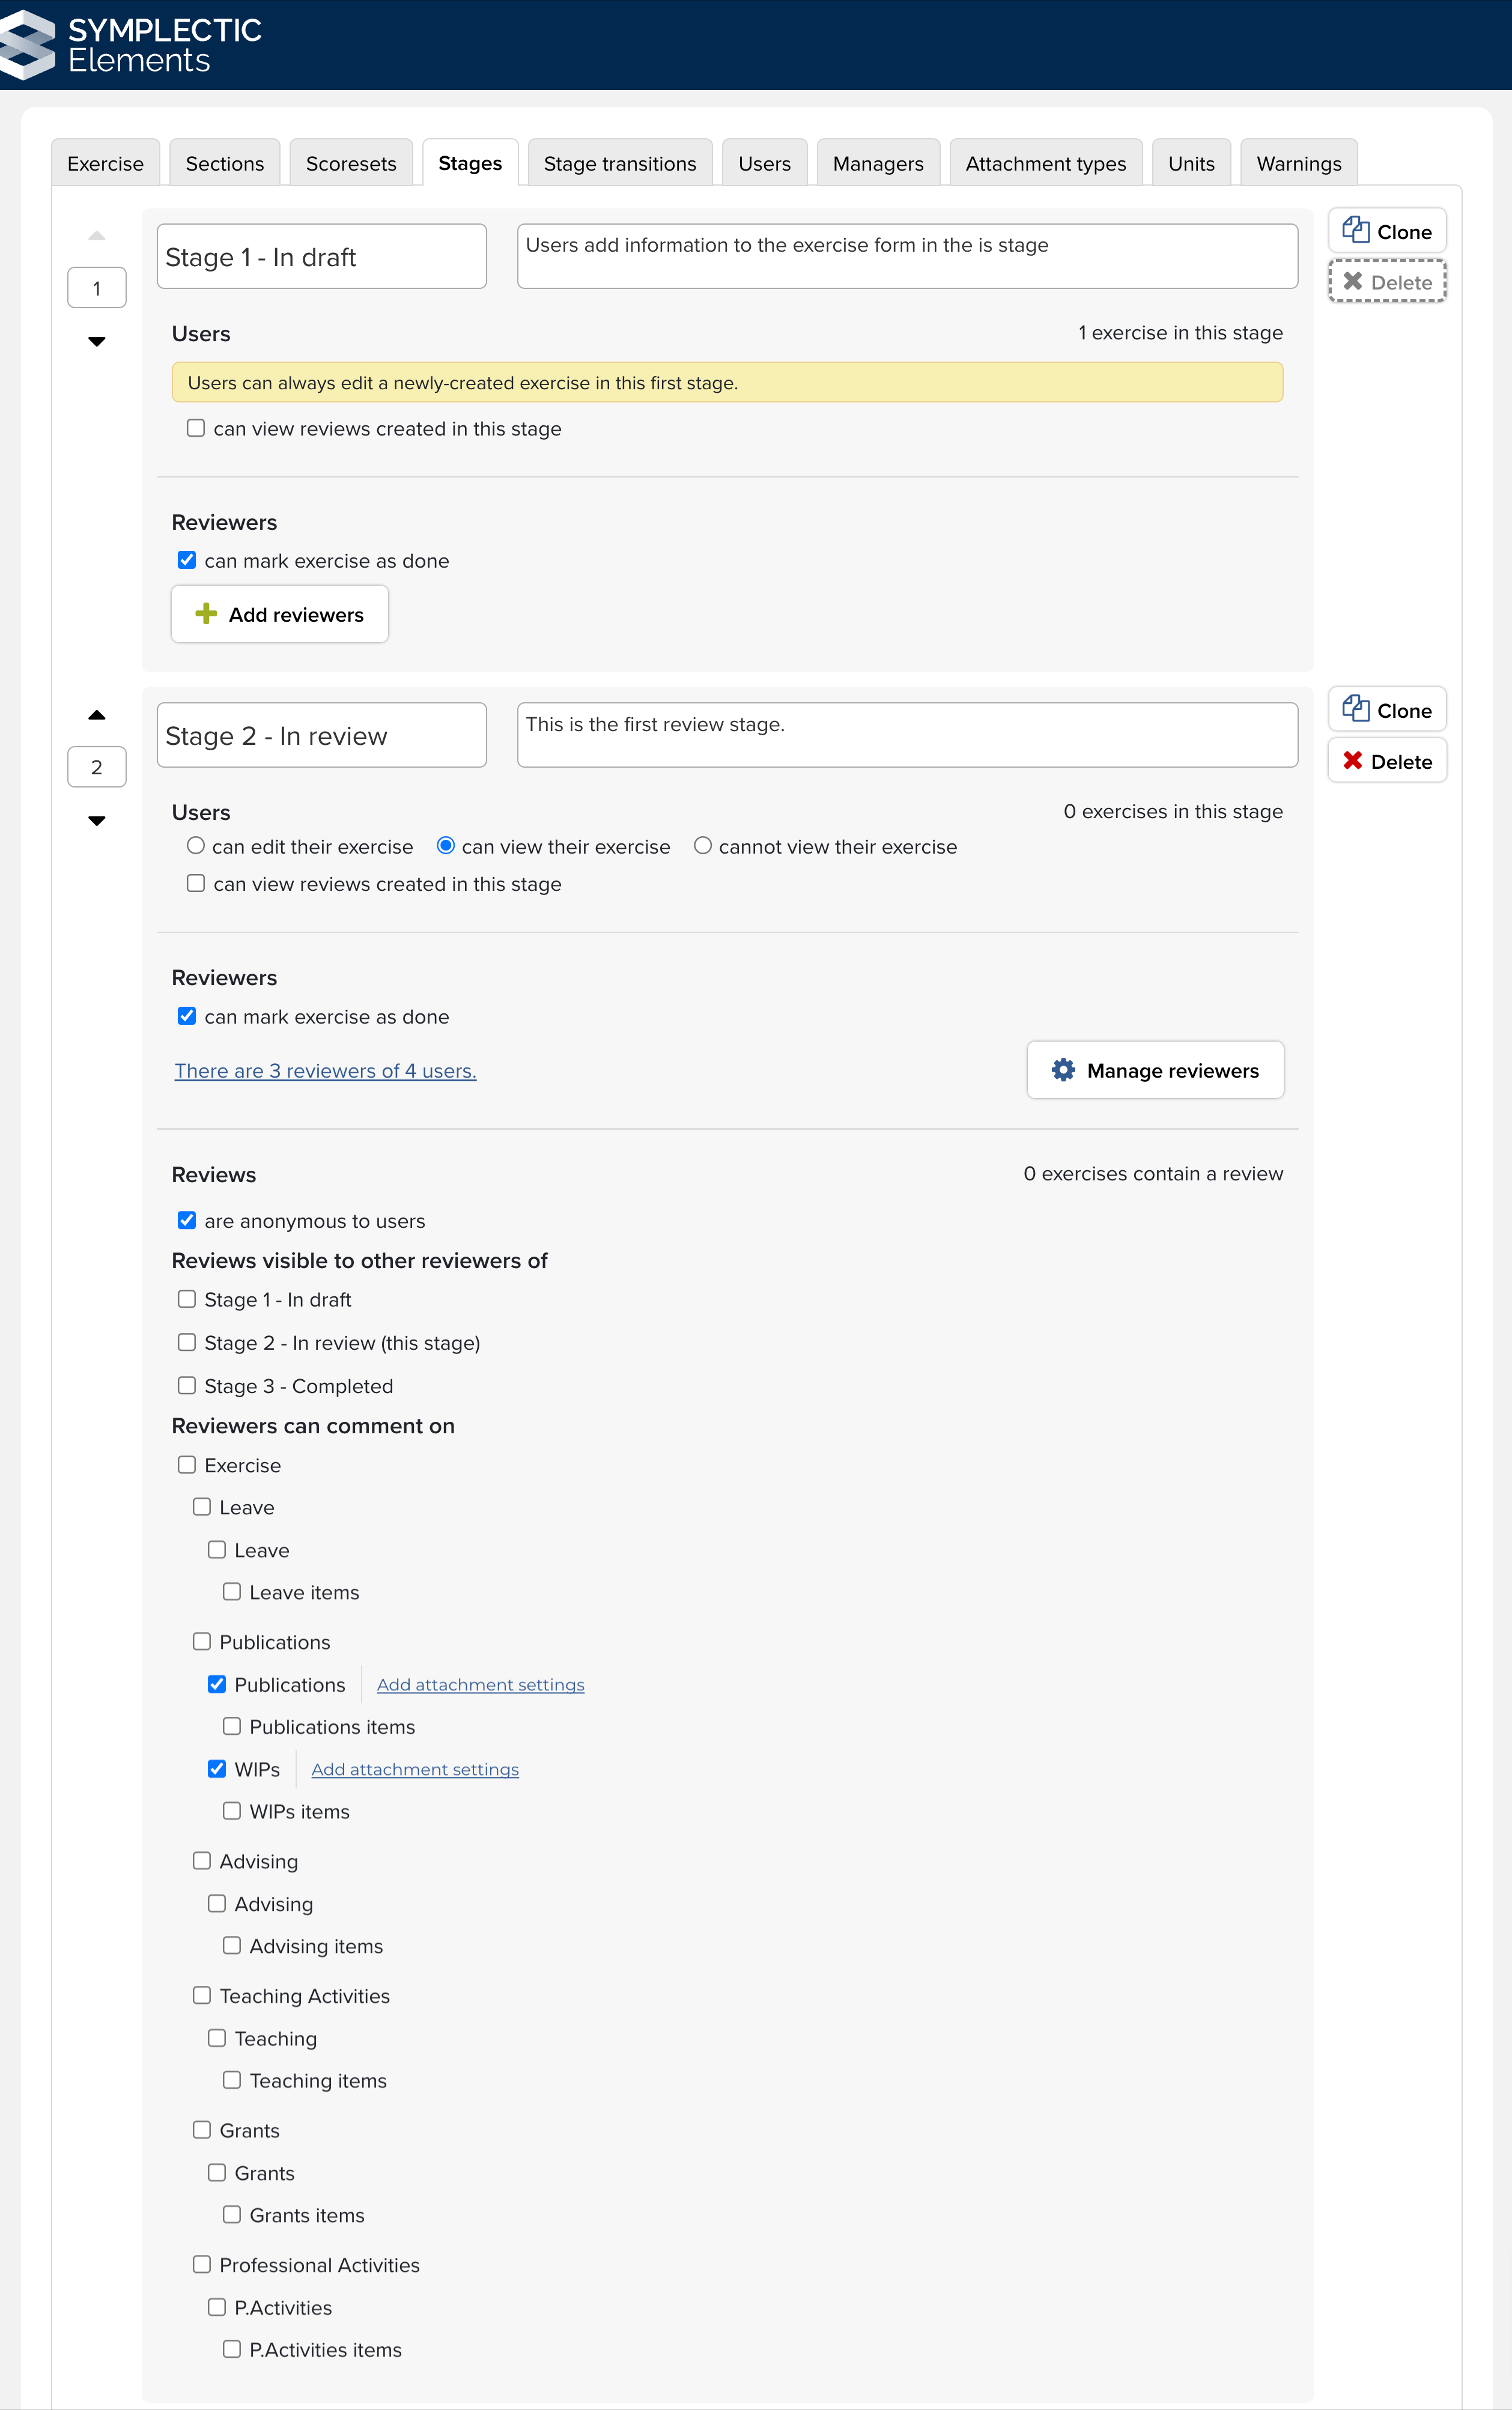Delete Stage 2 with red X
The image size is (1512, 2410).
[1353, 761]
